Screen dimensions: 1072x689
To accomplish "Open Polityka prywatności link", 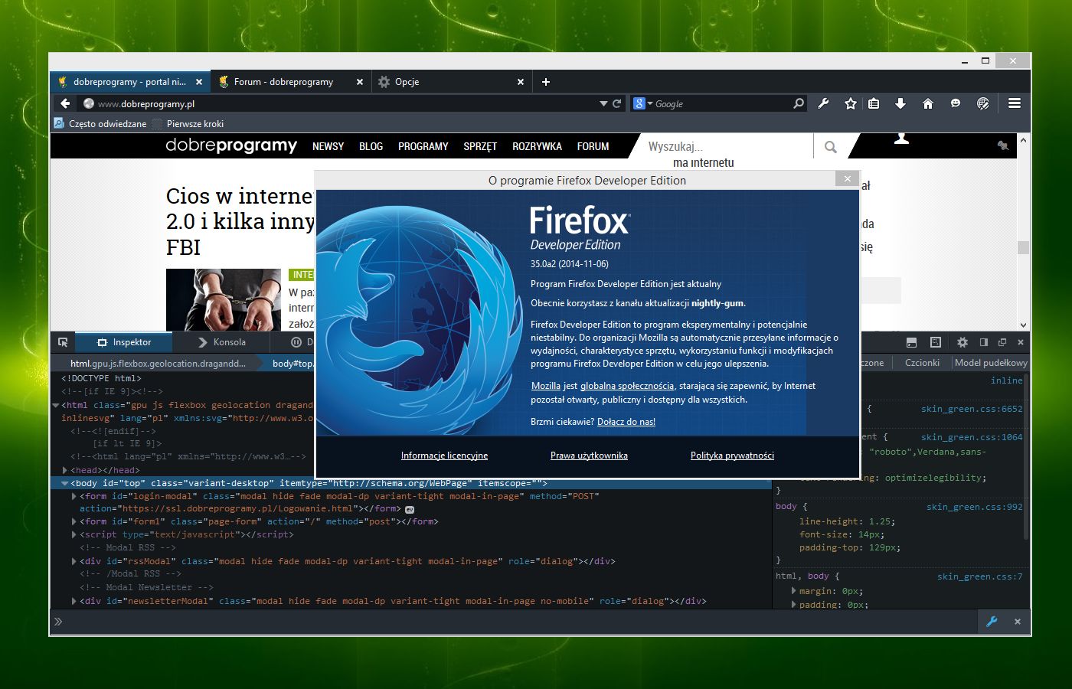I will (x=732, y=456).
